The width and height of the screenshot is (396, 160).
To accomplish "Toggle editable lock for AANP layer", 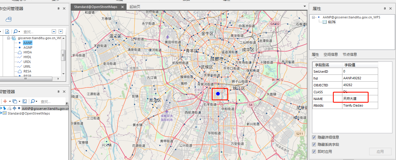I will point(9,108).
